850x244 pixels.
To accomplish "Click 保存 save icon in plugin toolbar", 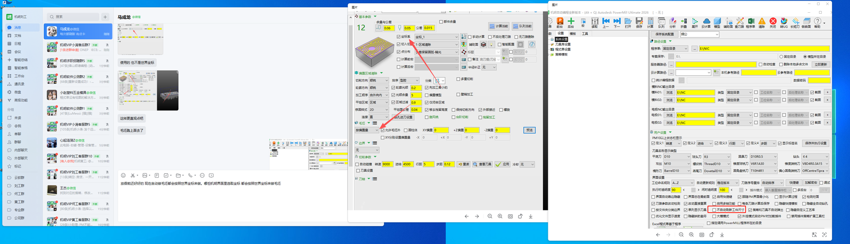I will point(639,23).
